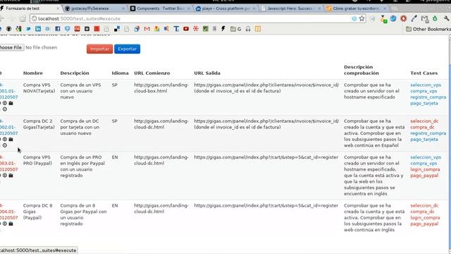Click the Gmail checker extension icon
The image size is (451, 254).
(424, 19)
